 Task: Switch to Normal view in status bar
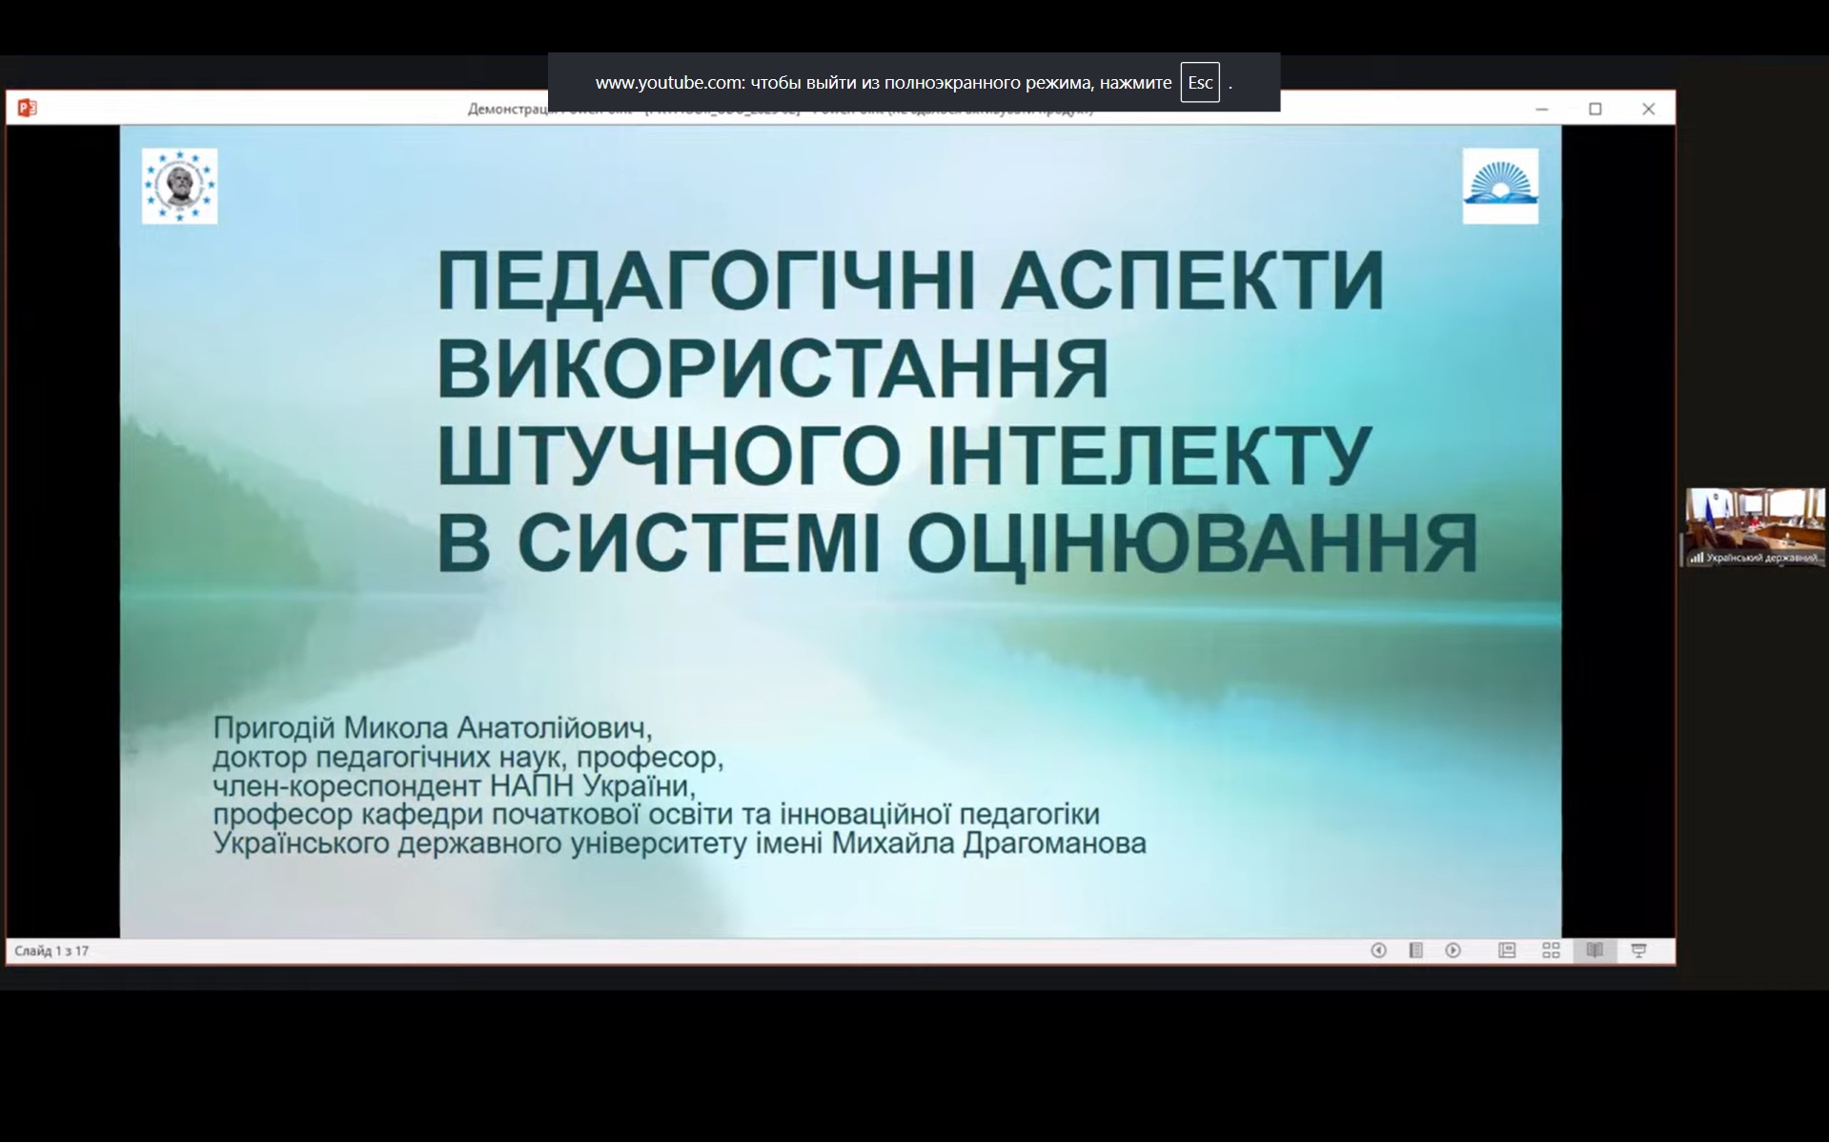click(x=1507, y=950)
